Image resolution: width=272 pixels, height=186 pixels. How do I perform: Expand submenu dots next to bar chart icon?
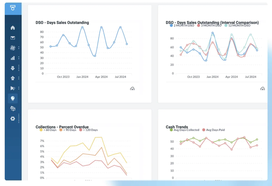(19, 58)
